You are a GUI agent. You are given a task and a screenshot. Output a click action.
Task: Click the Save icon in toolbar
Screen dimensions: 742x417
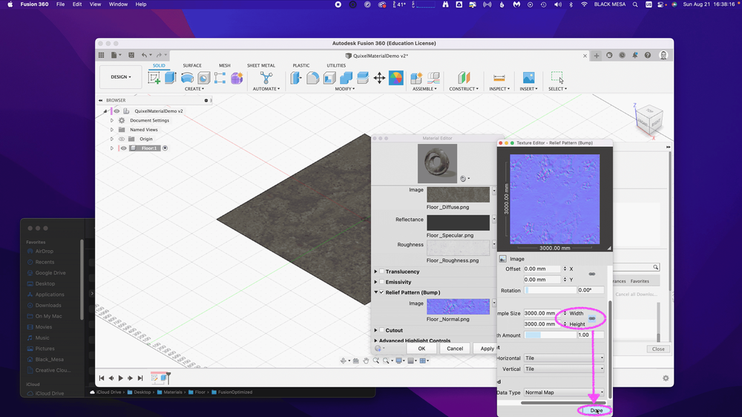click(x=131, y=56)
